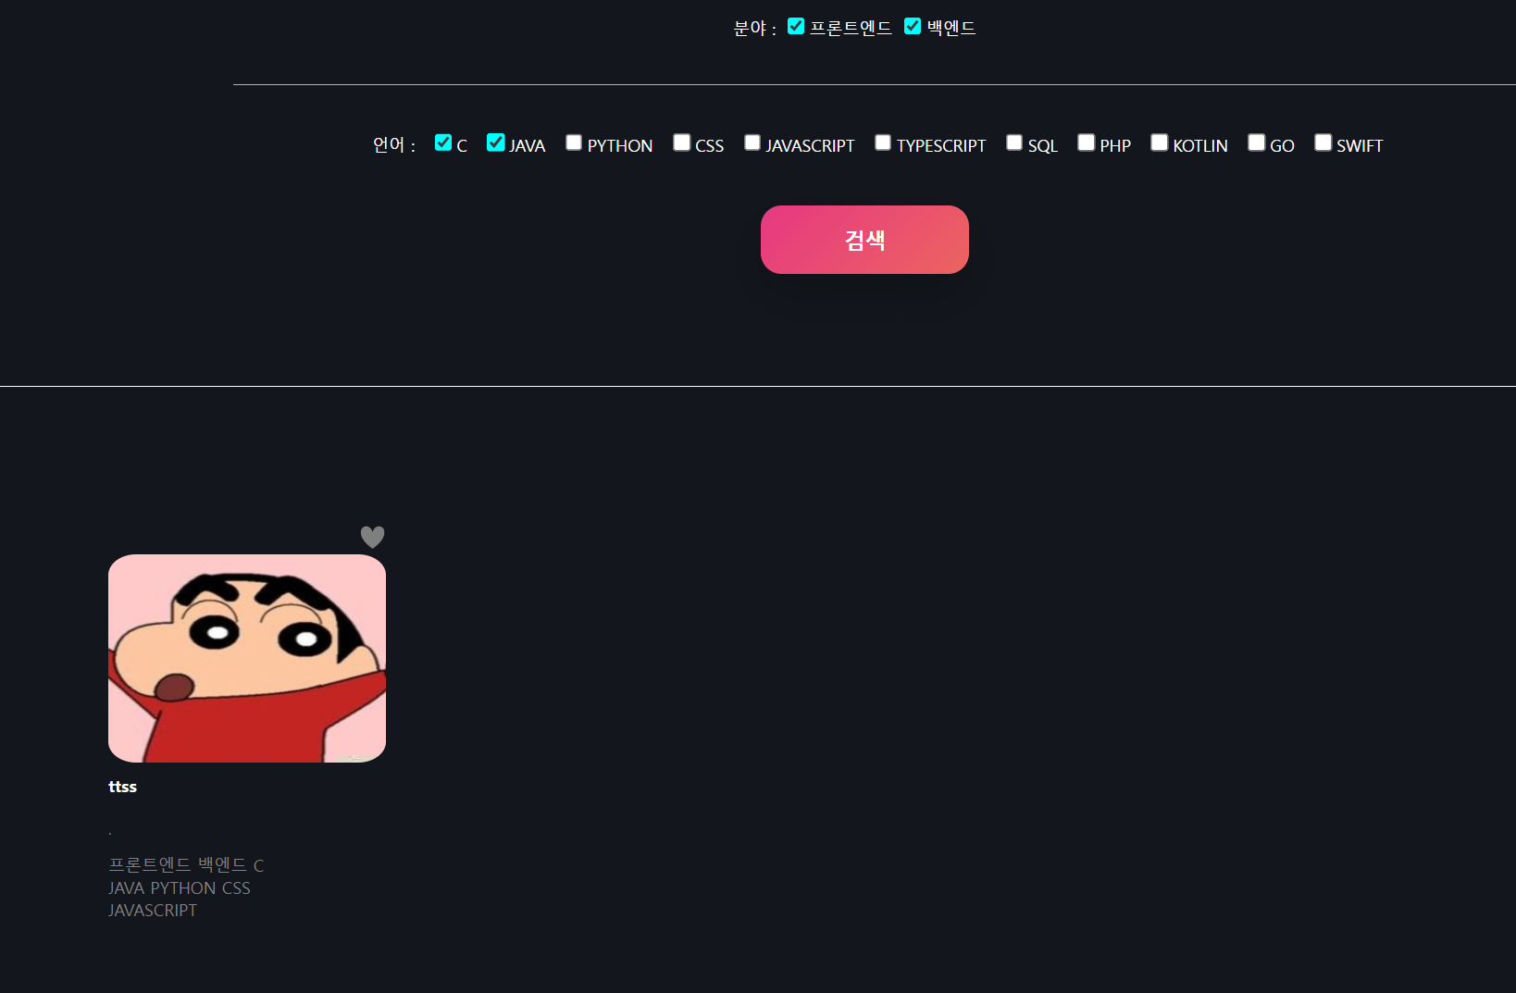Uncheck the 프론트엔드 field checkbox
Image resolution: width=1516 pixels, height=993 pixels.
pos(796,26)
